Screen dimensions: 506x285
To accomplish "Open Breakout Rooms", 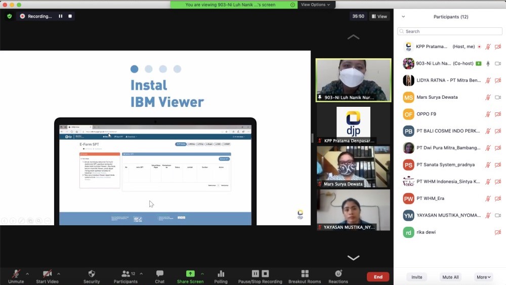I will [x=305, y=274].
